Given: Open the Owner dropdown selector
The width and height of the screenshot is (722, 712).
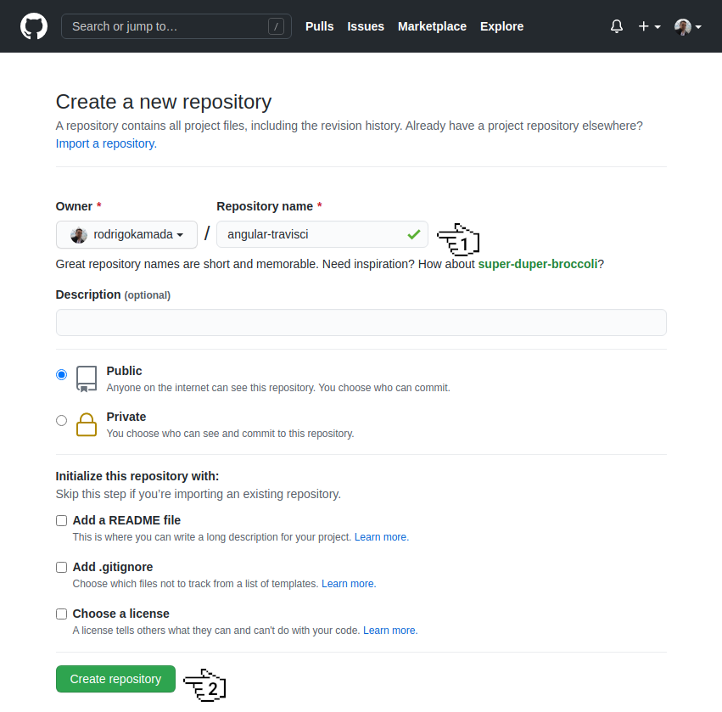Looking at the screenshot, I should click(x=126, y=235).
